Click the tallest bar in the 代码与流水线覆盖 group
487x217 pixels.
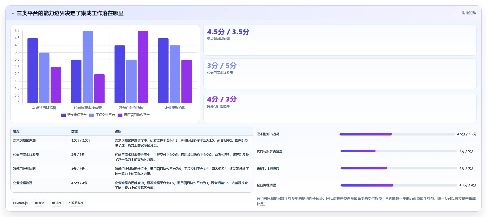[88, 67]
